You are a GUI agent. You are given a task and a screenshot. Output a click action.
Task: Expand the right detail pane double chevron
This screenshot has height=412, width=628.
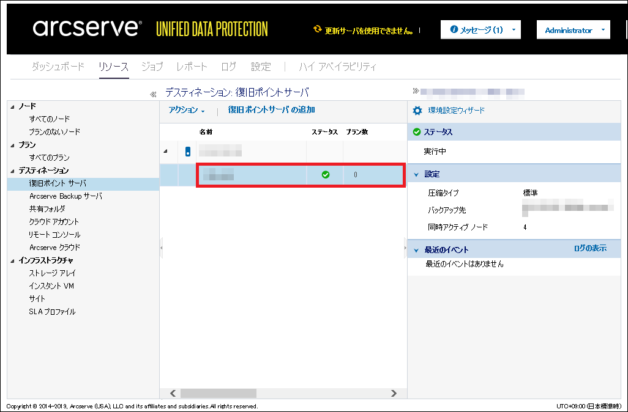pyautogui.click(x=416, y=91)
